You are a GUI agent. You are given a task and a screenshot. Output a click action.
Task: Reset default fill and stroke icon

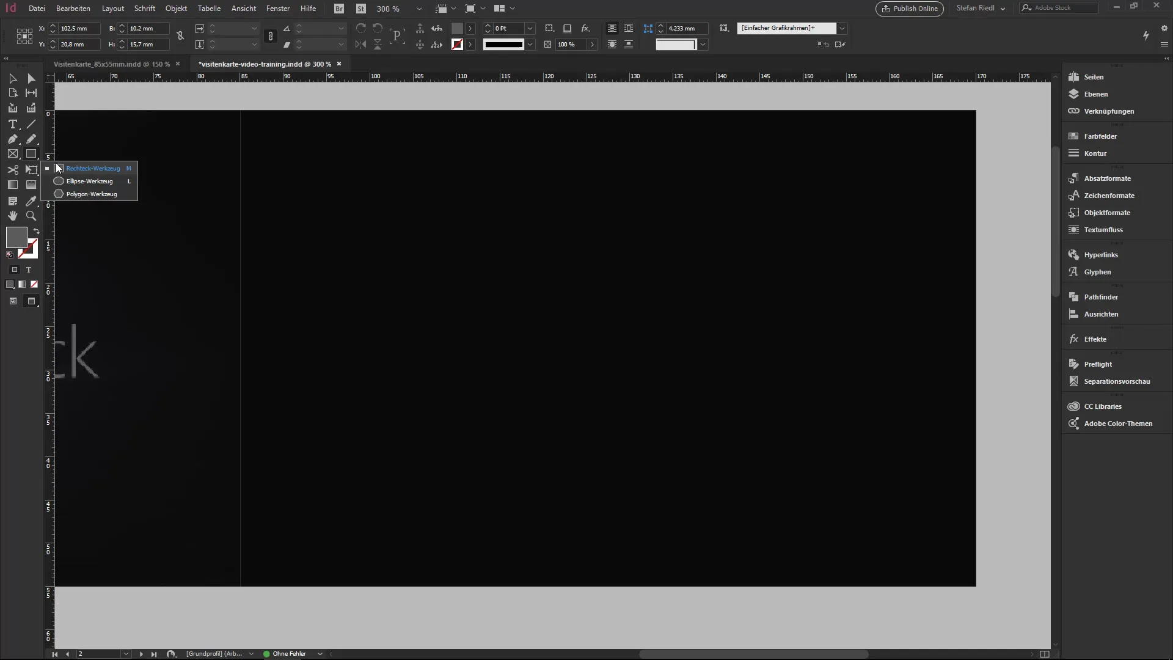tap(10, 255)
